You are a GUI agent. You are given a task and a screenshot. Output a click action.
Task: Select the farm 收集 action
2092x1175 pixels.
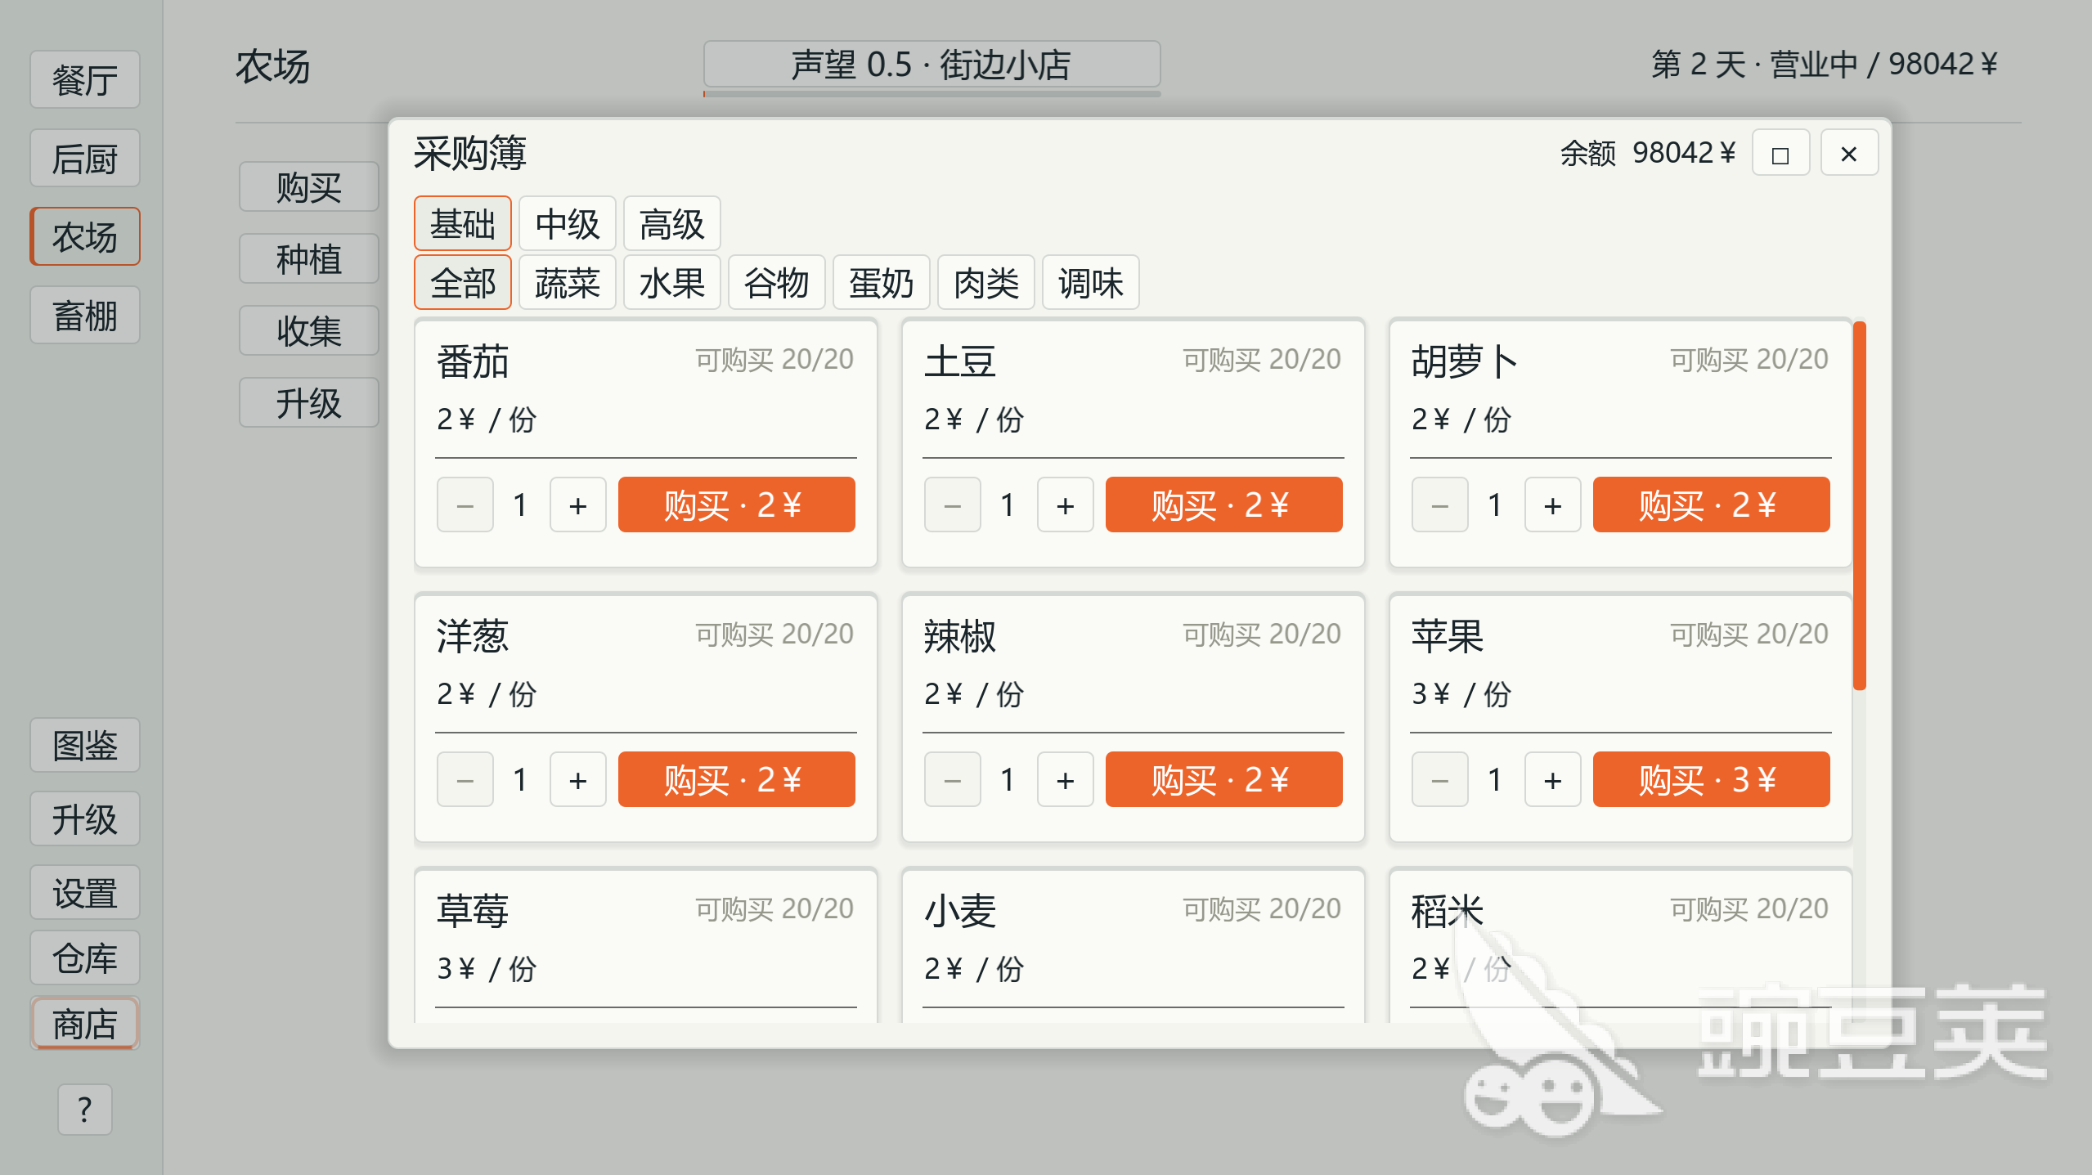coord(309,331)
